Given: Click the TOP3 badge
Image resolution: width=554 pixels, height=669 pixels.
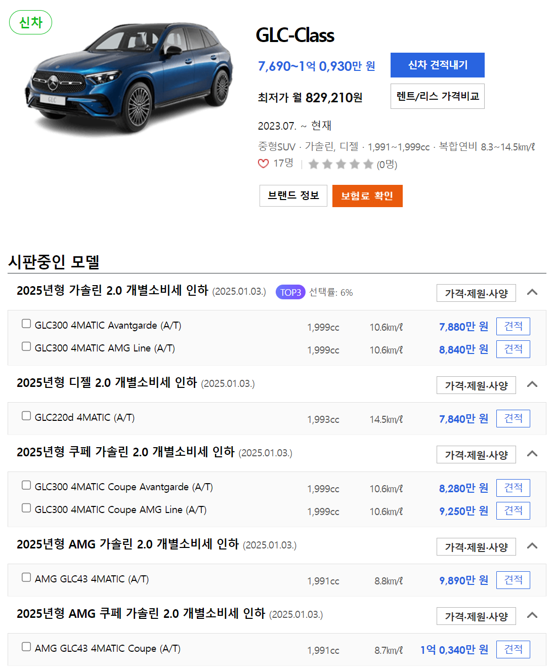Looking at the screenshot, I should pyautogui.click(x=290, y=292).
